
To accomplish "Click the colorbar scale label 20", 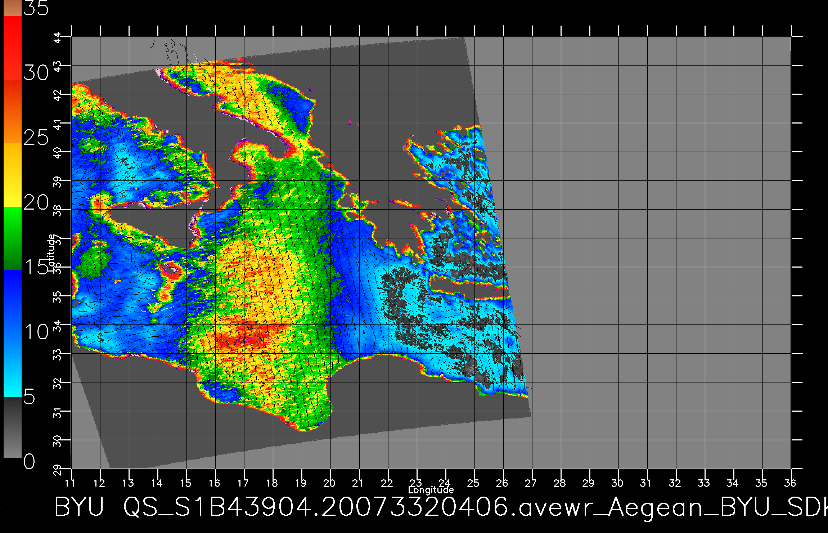I will 36,203.
